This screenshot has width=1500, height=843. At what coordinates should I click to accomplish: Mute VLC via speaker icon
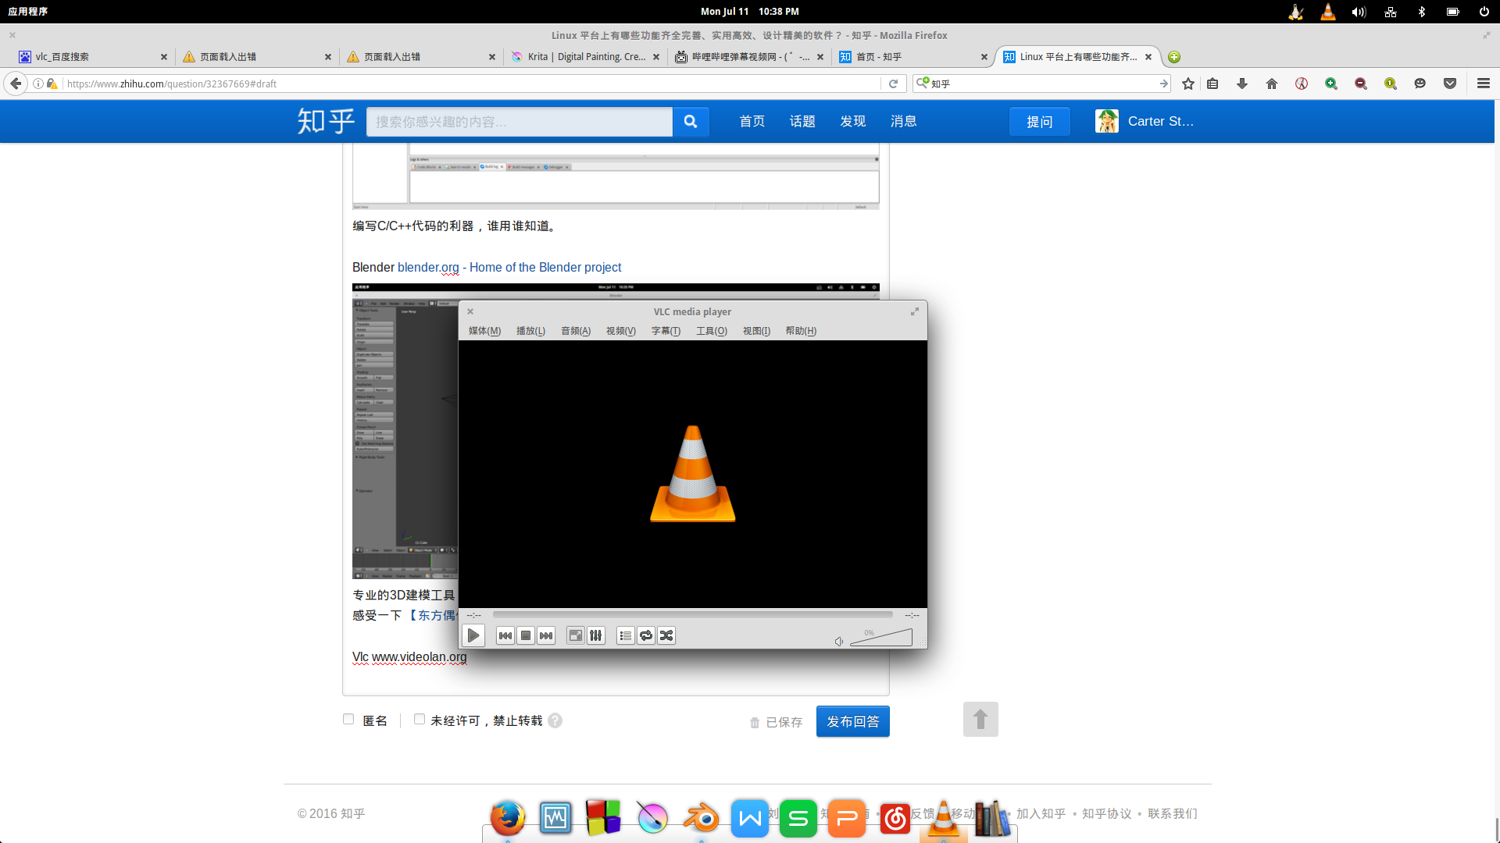[839, 642]
